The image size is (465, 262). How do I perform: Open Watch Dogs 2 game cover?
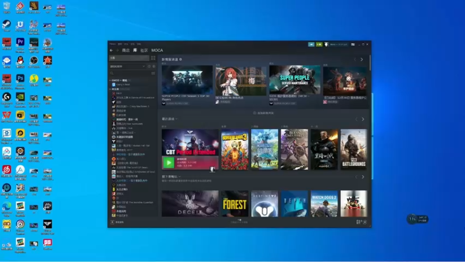(324, 203)
